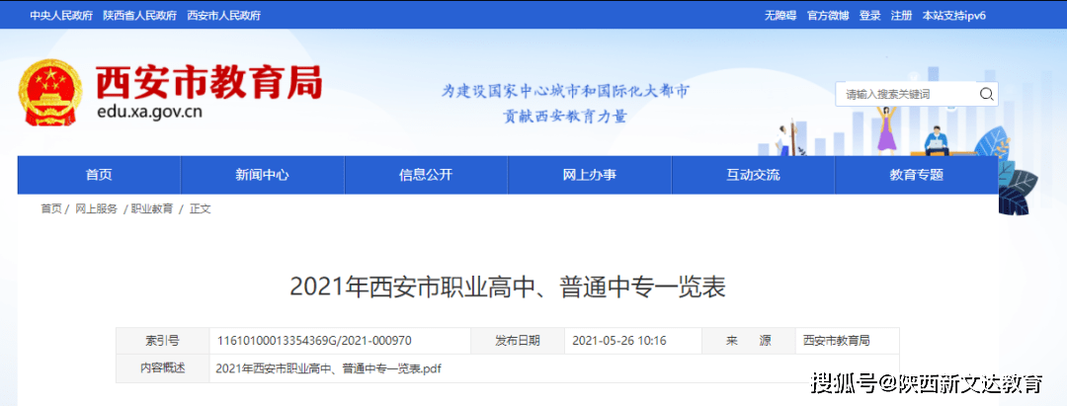The height and width of the screenshot is (406, 1067).
Task: Open 教育专题 navigation tab
Action: pyautogui.click(x=916, y=175)
